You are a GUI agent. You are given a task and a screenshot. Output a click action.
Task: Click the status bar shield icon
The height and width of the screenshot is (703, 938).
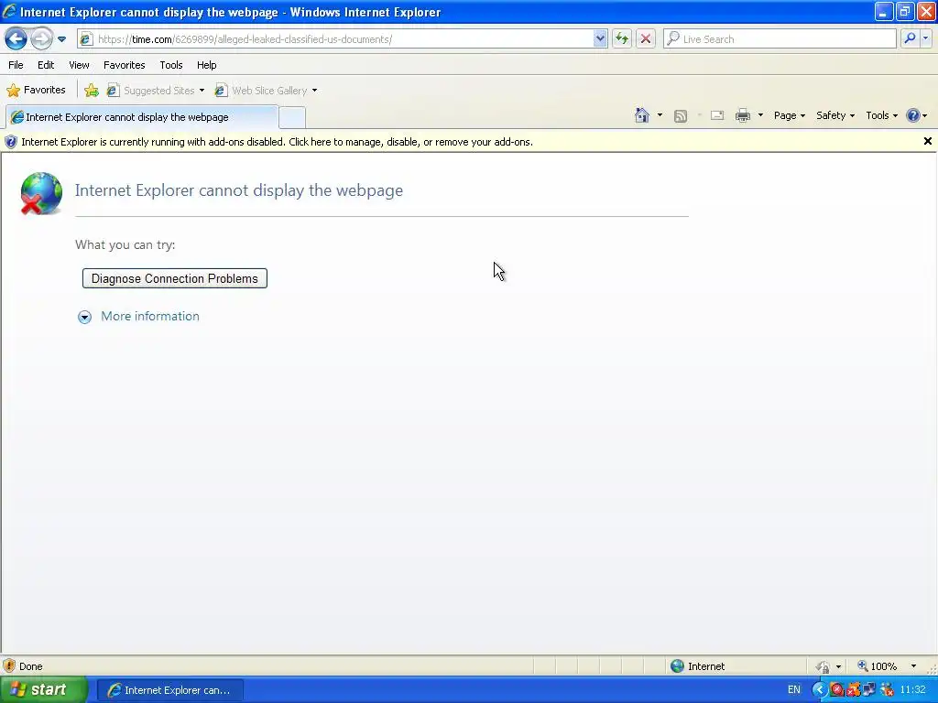(9, 666)
